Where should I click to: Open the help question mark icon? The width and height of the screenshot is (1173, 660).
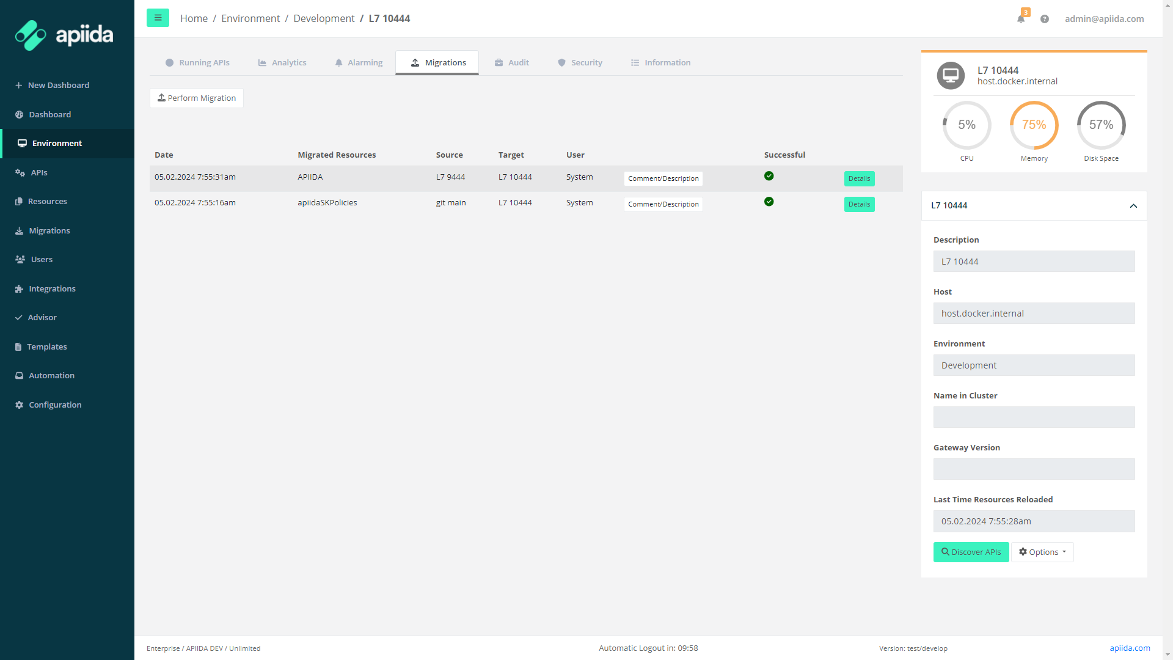coord(1045,19)
